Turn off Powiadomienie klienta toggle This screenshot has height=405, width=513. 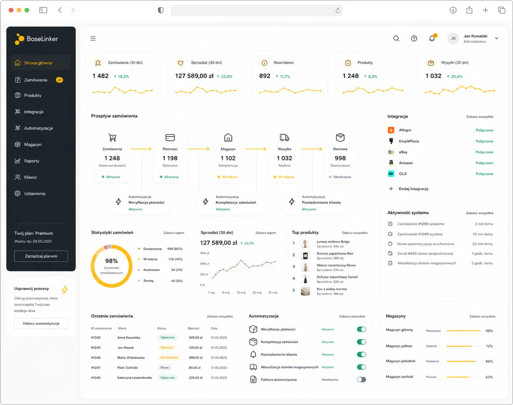pos(361,354)
